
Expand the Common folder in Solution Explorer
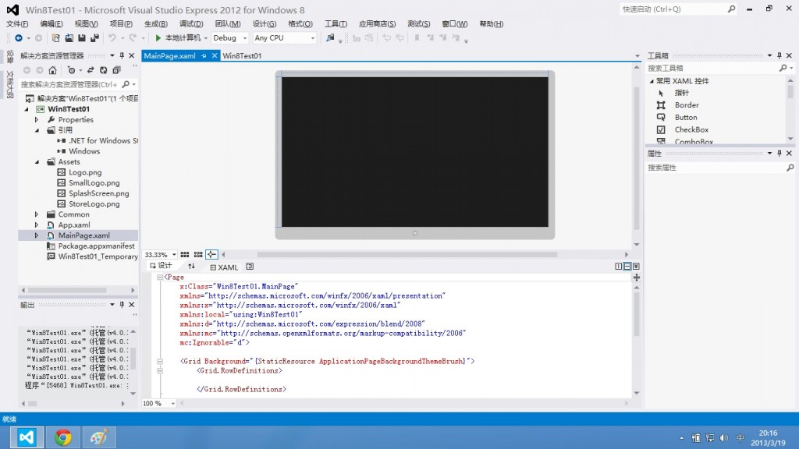pyautogui.click(x=37, y=214)
